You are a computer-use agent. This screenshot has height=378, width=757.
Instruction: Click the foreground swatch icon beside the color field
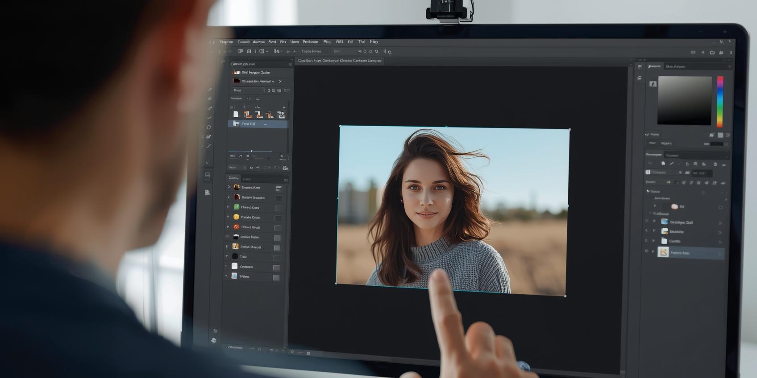(653, 84)
